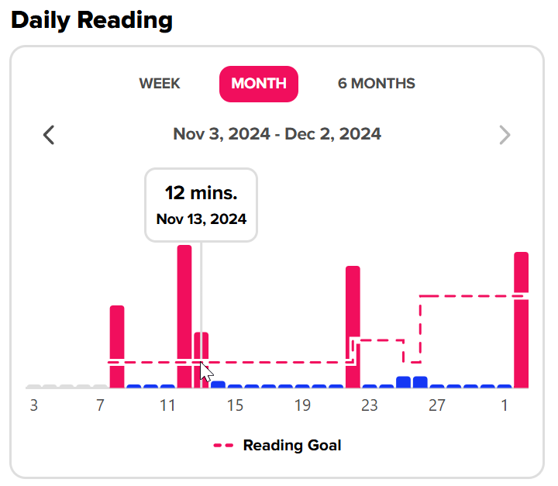This screenshot has width=558, height=486.
Task: Select the pink bar for Nov 22
Action: 353,327
